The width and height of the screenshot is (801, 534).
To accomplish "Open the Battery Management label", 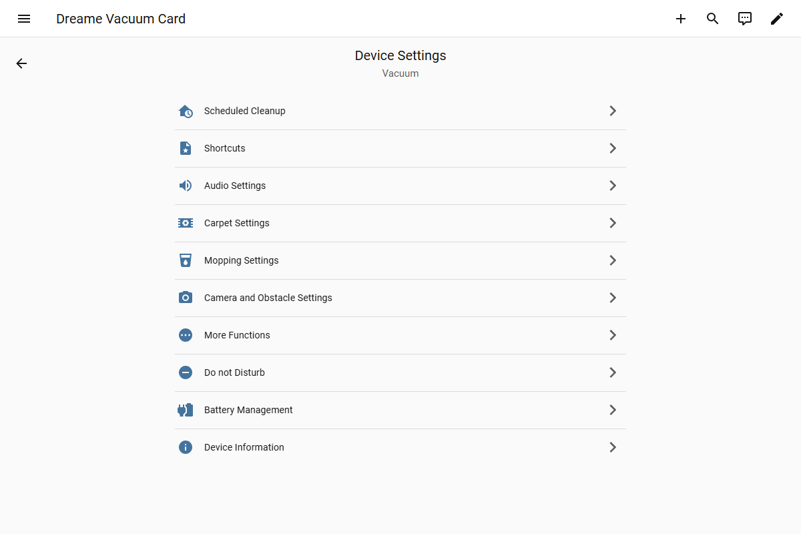I will click(248, 410).
